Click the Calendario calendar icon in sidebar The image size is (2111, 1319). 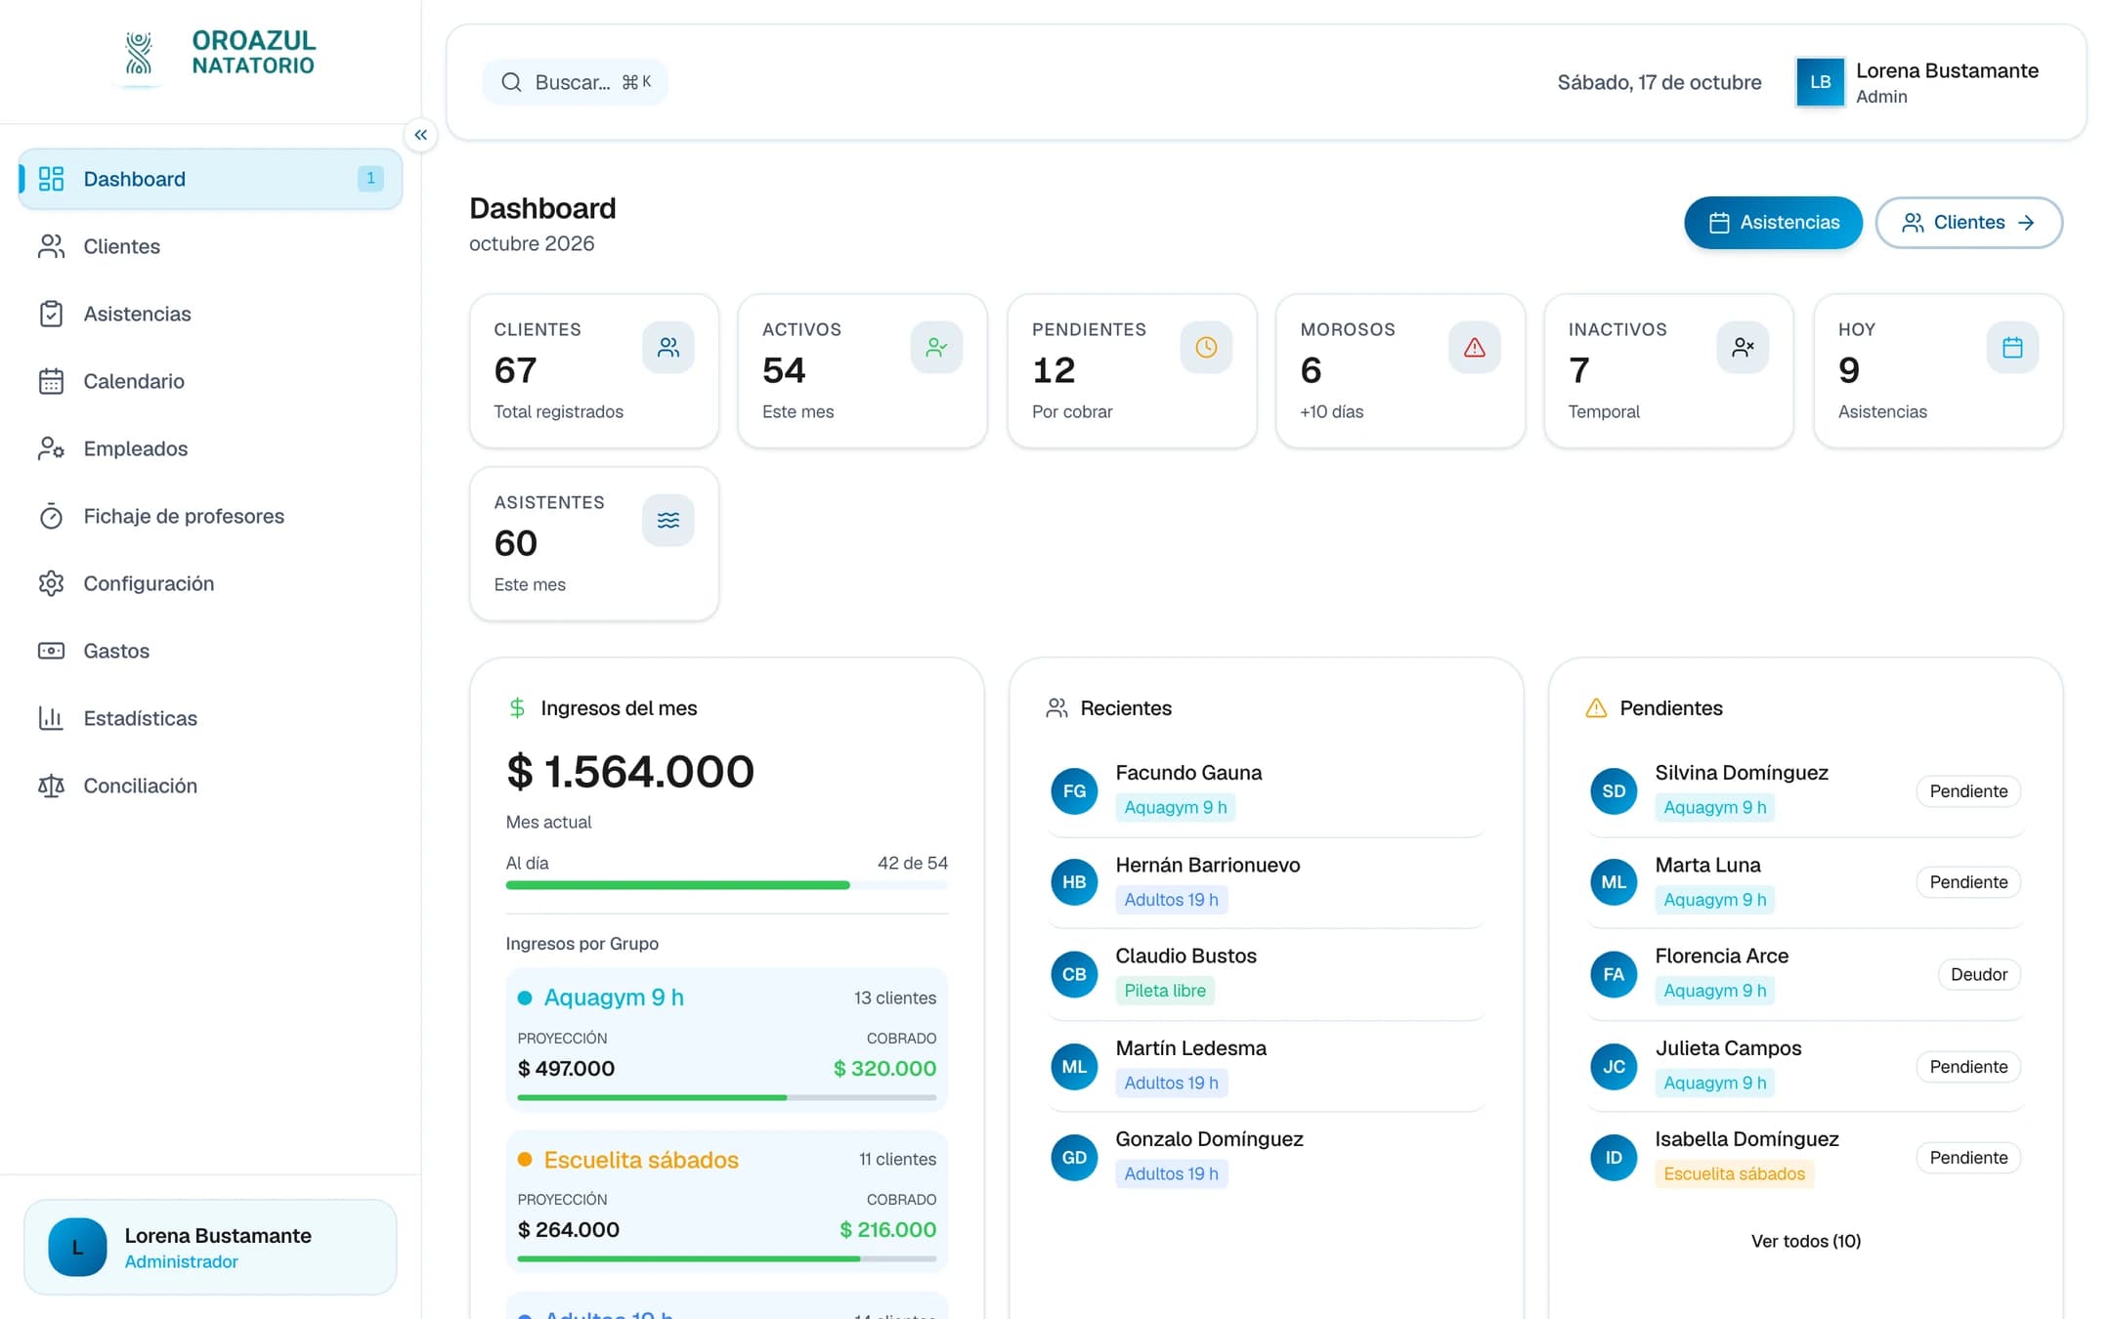(x=51, y=381)
